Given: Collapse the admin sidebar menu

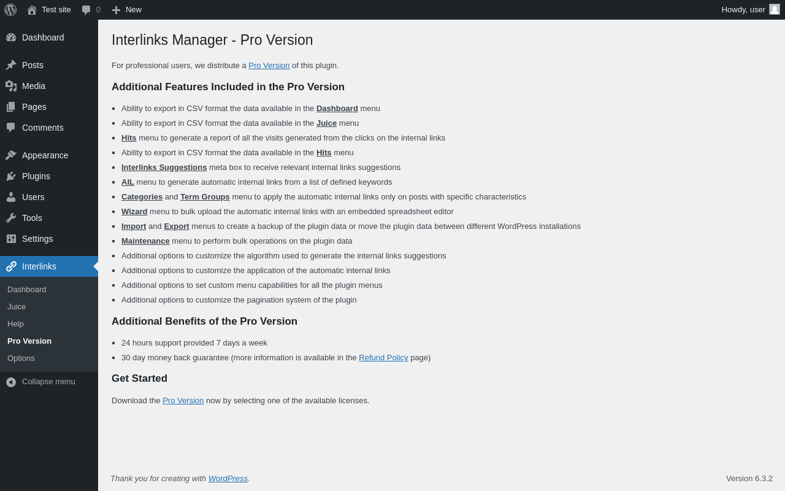Looking at the screenshot, I should click(x=41, y=382).
